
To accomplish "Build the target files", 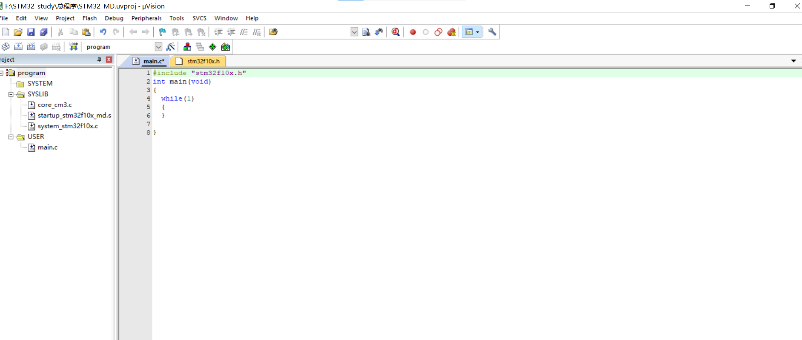I will coord(18,47).
